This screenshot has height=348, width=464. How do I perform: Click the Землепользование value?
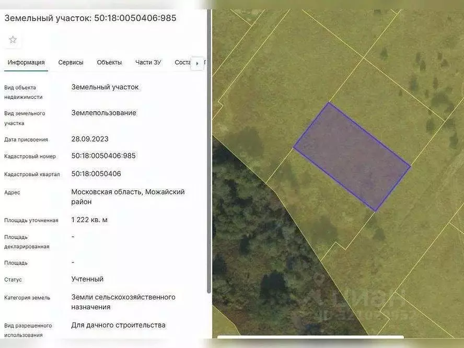(103, 113)
